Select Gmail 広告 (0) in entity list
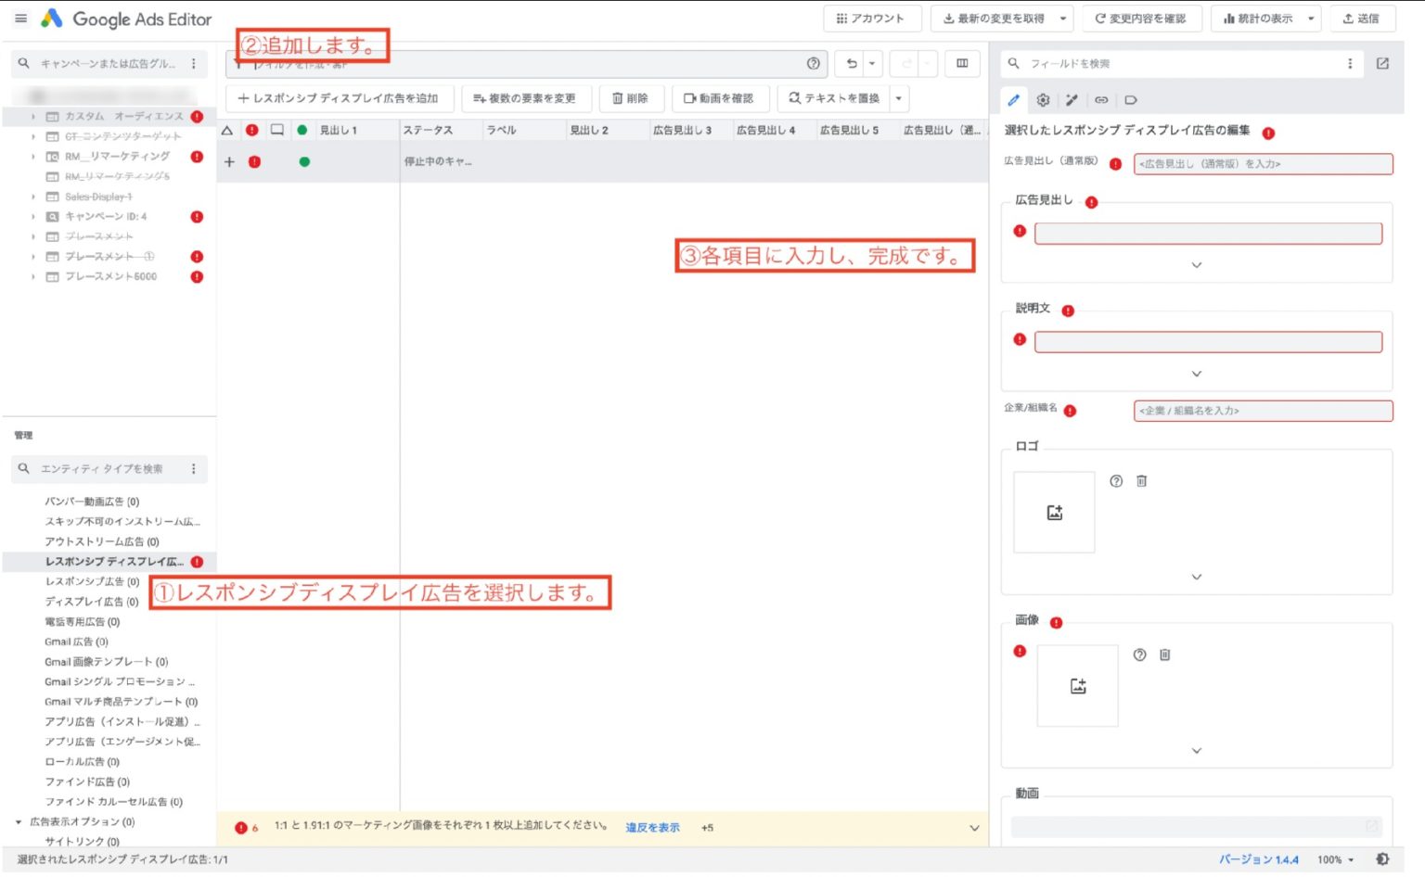 coord(76,642)
